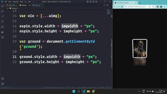
Task: Open the Customize Layout control
Action: pyautogui.click(x=96, y=2)
